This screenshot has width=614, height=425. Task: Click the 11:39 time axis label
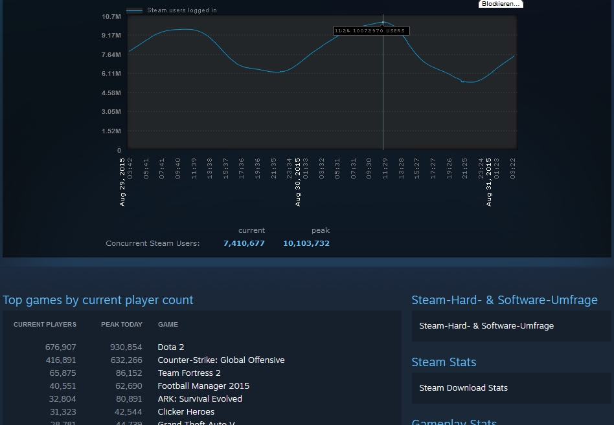194,169
